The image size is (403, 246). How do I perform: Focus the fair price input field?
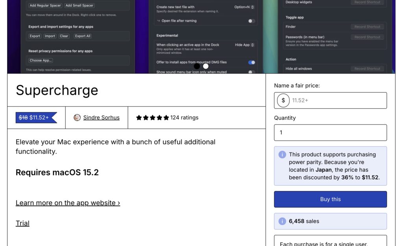(x=330, y=100)
